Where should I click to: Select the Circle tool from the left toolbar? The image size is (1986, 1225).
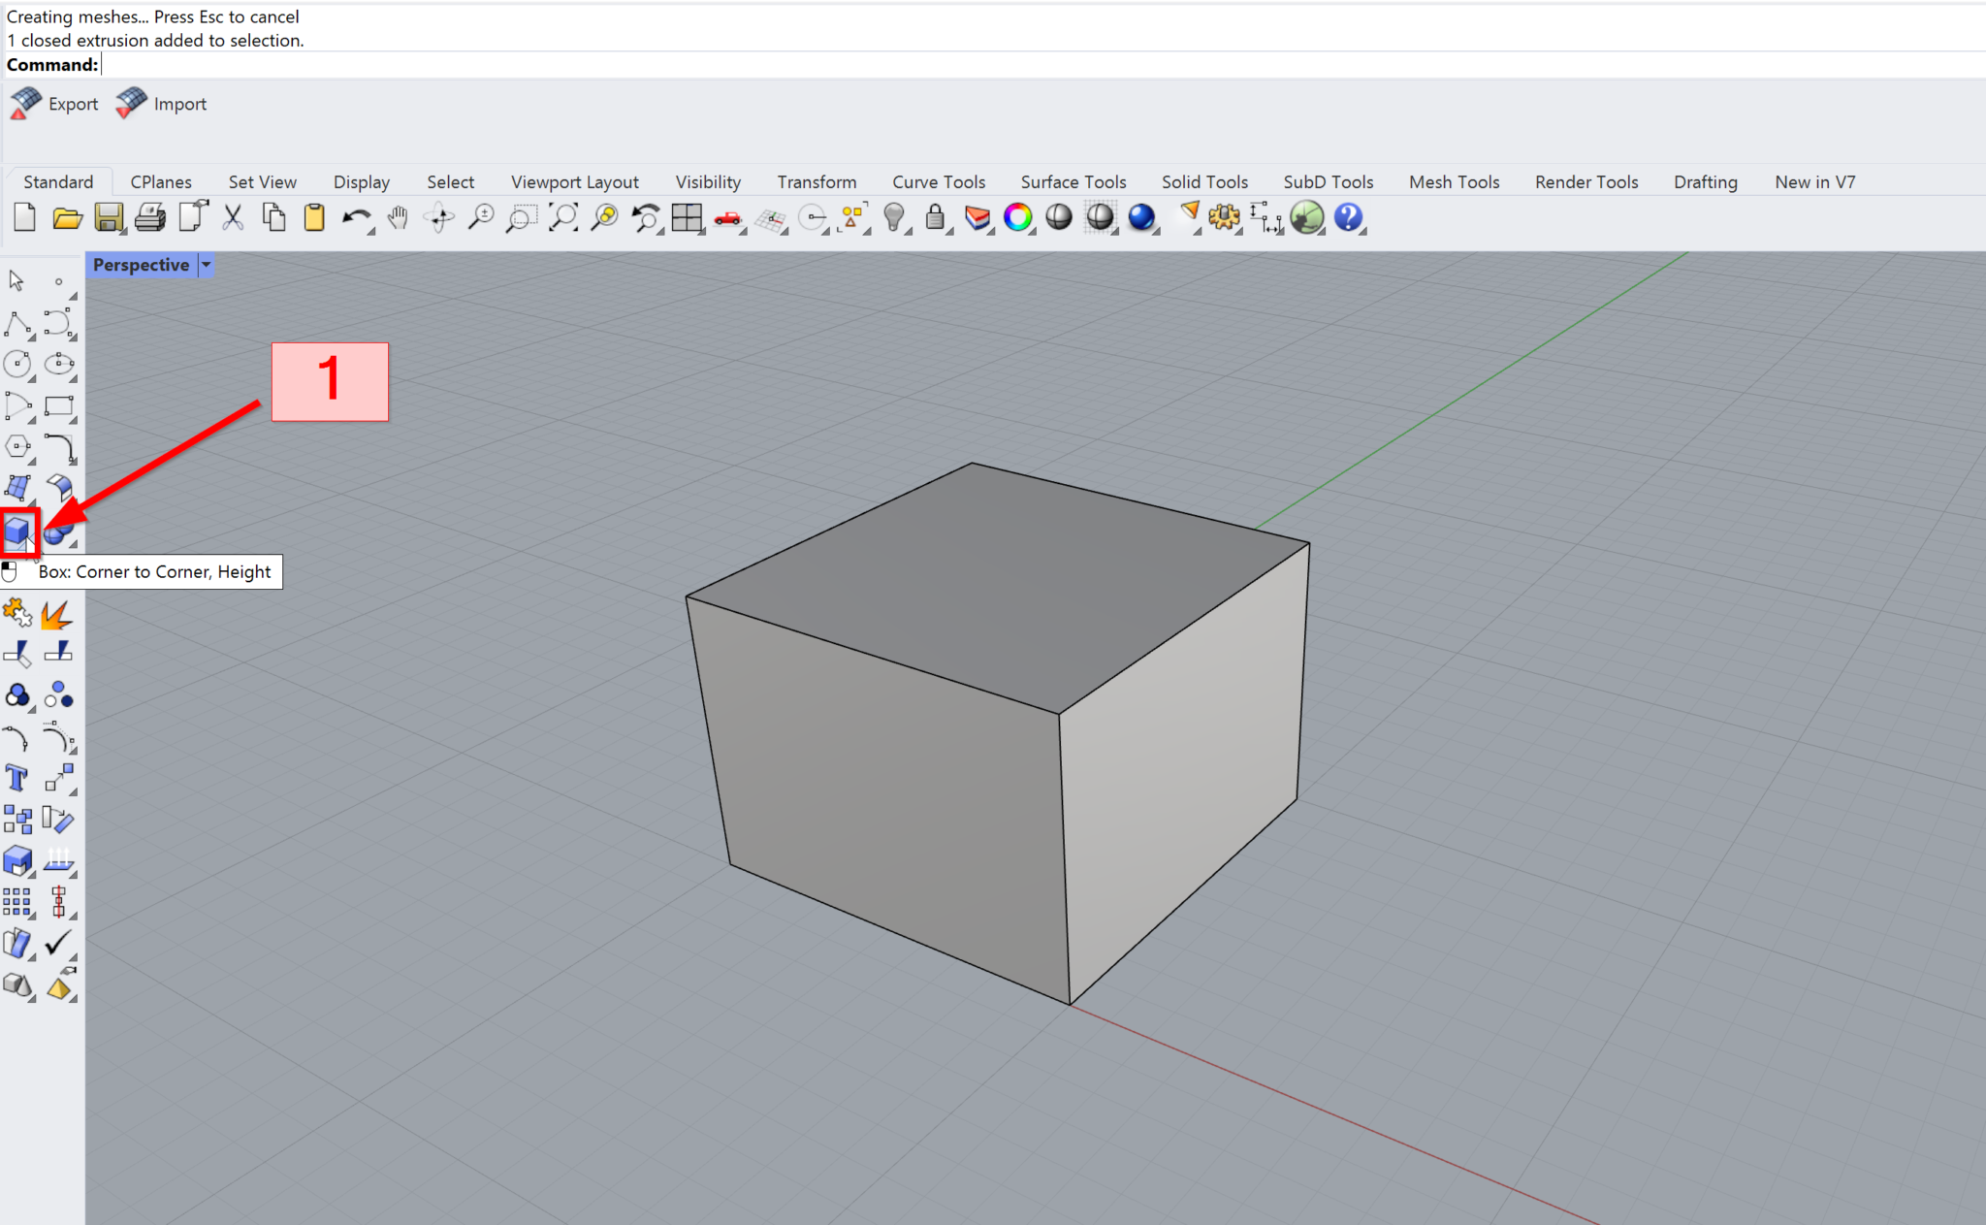pyautogui.click(x=16, y=365)
